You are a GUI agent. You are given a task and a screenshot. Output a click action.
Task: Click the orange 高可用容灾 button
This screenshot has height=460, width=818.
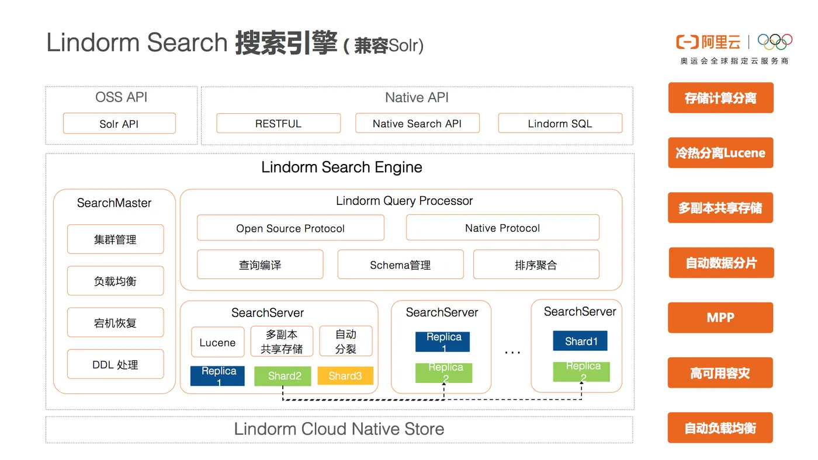click(x=720, y=373)
